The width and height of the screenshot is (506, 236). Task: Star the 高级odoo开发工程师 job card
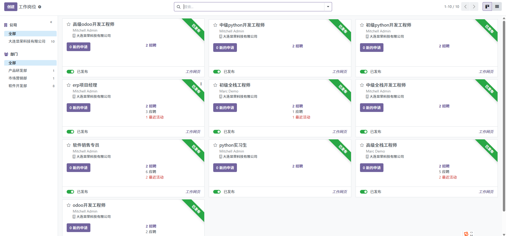pyautogui.click(x=69, y=24)
